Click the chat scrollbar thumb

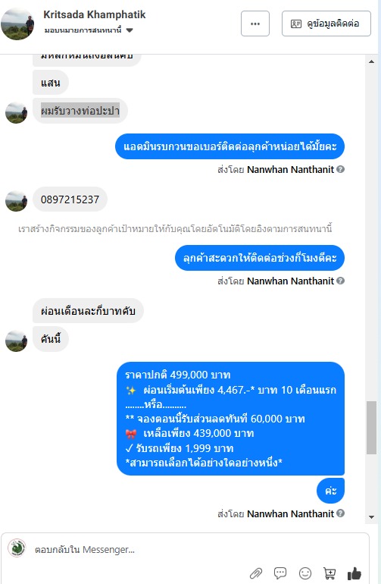pos(371,428)
